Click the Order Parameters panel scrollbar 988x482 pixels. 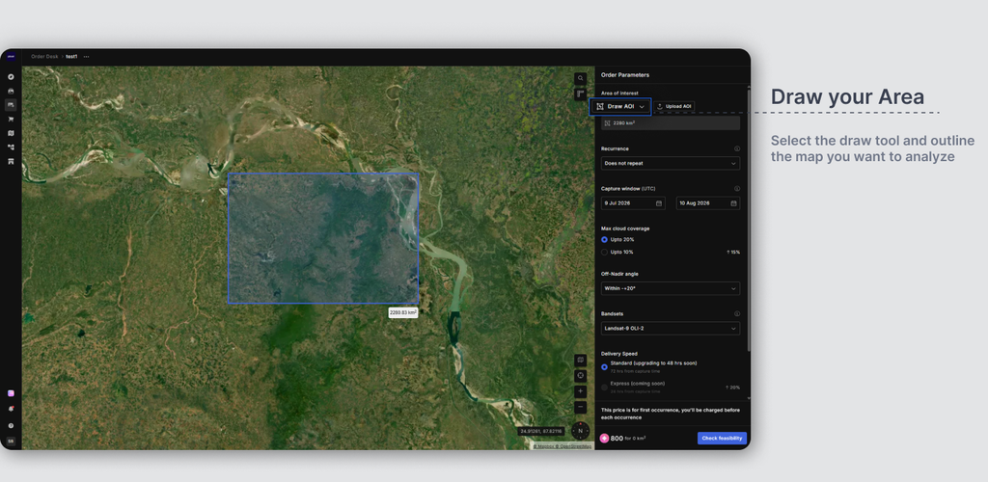click(748, 220)
